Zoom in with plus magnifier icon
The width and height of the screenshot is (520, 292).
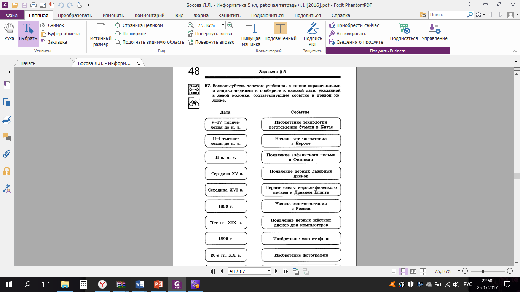coord(230,25)
